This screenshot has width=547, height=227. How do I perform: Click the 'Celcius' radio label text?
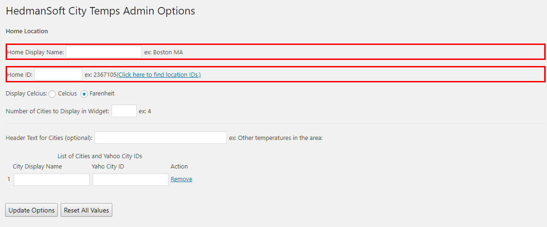click(x=67, y=94)
